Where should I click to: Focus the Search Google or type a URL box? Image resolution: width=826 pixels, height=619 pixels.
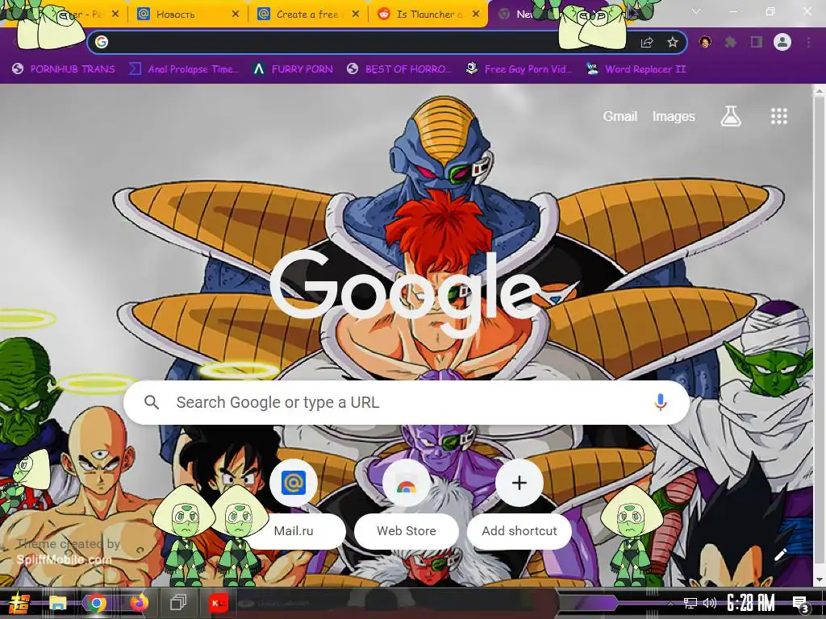point(407,403)
